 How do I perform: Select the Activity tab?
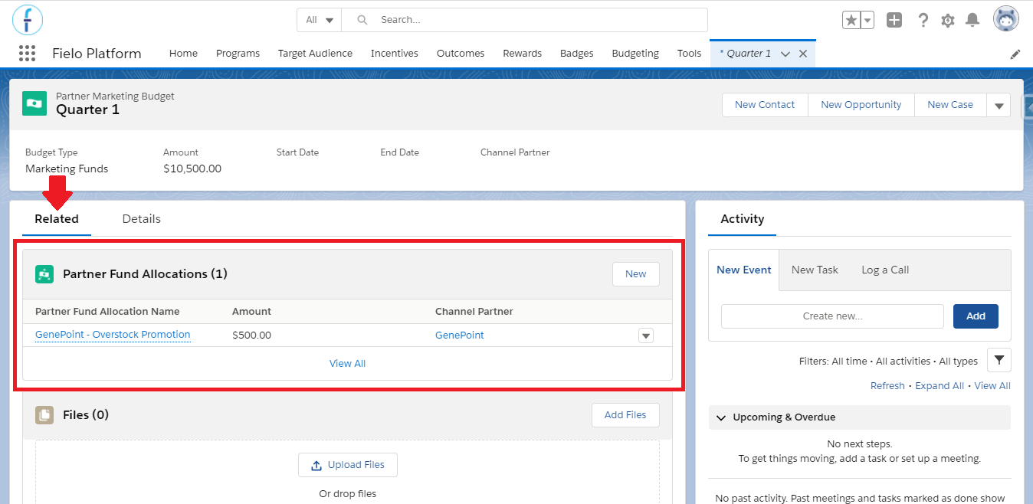tap(742, 219)
